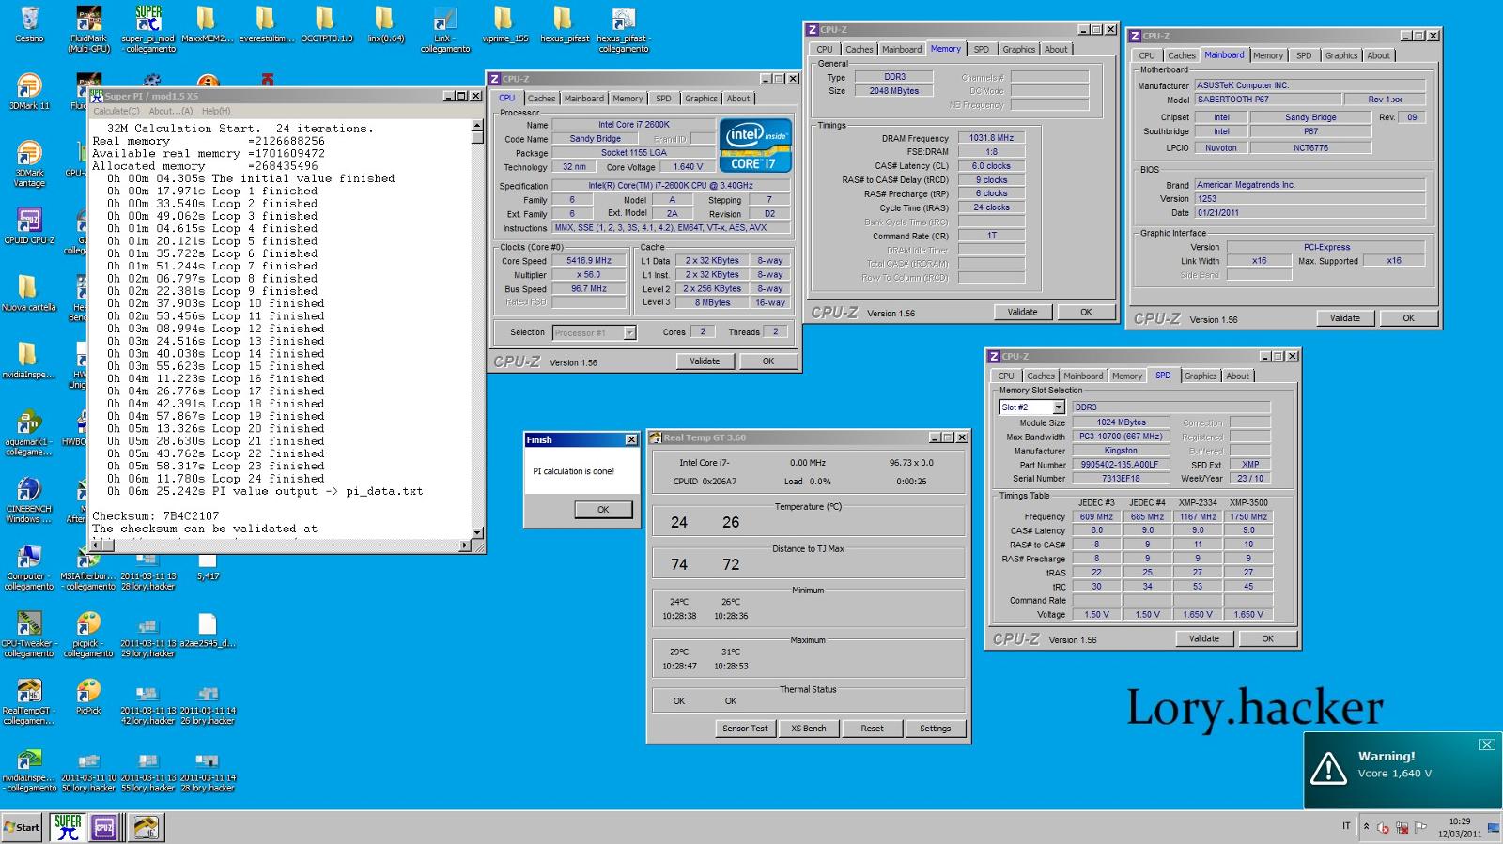Open About tab in Mainboard CPU-Z window
The width and height of the screenshot is (1503, 844).
pos(1378,55)
